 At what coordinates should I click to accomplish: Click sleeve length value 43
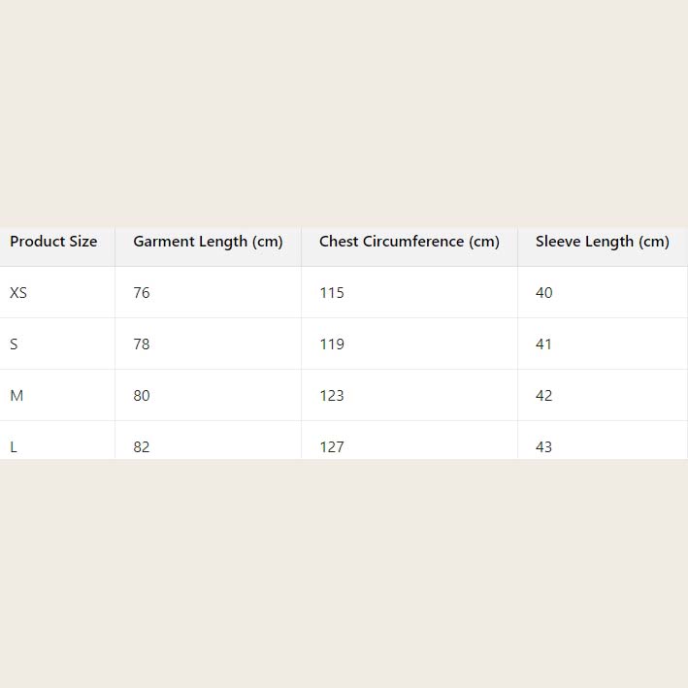tap(544, 446)
